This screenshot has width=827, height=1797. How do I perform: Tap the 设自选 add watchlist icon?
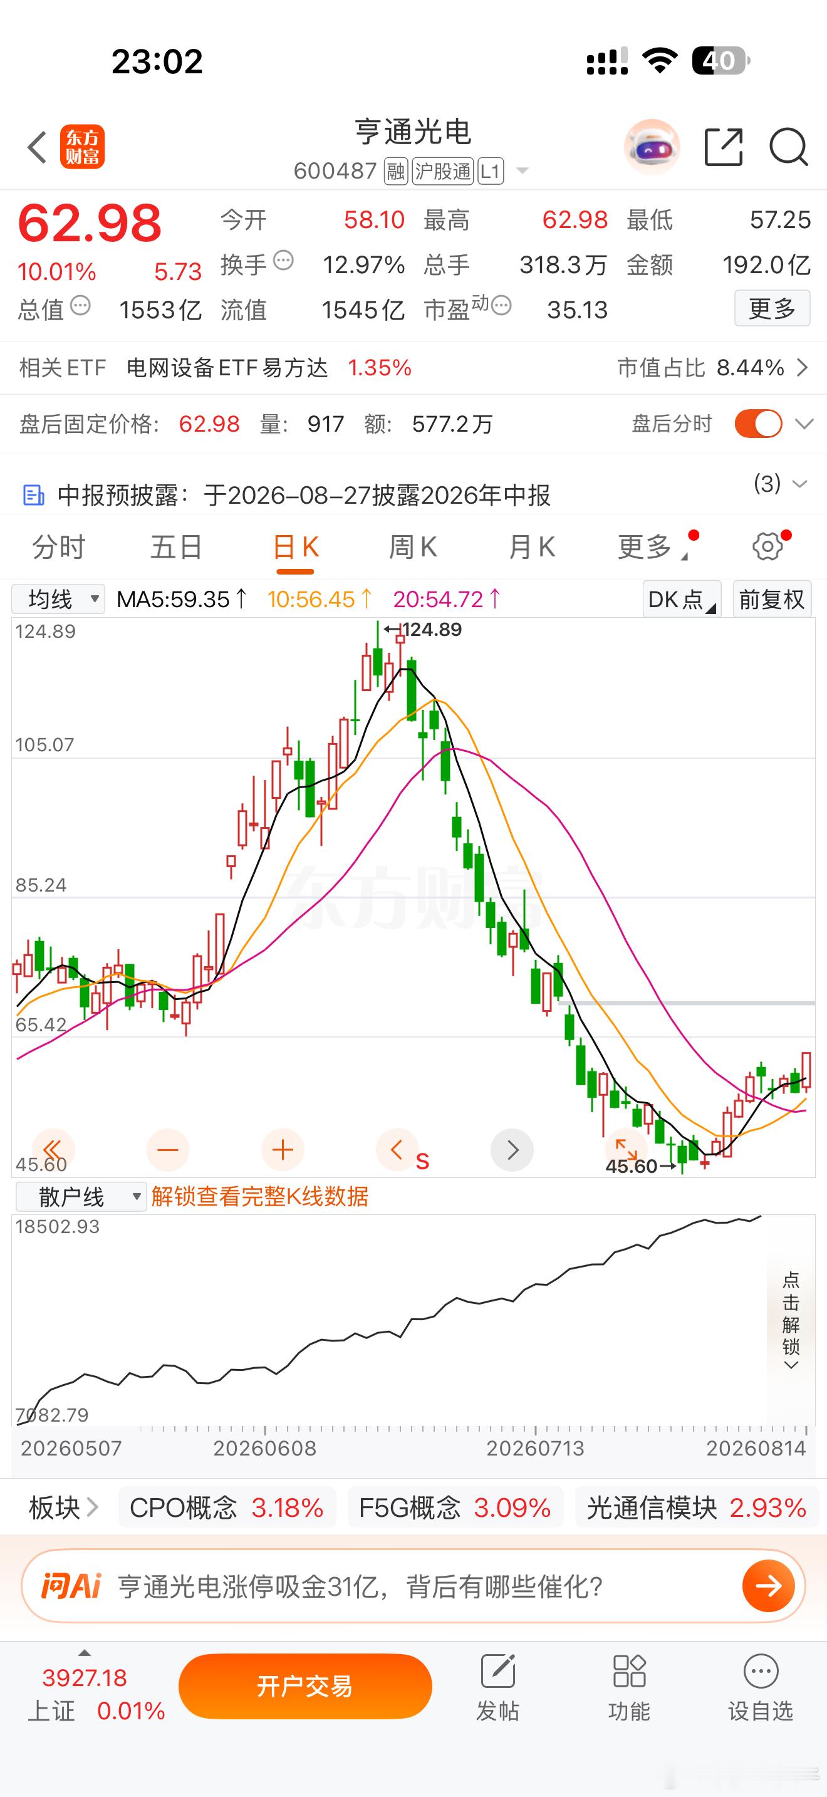pos(761,1672)
